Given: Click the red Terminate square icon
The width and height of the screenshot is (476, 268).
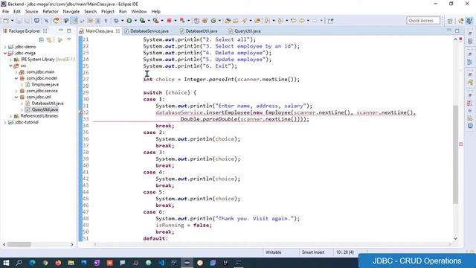Looking at the screenshot, I should coord(169,21).
